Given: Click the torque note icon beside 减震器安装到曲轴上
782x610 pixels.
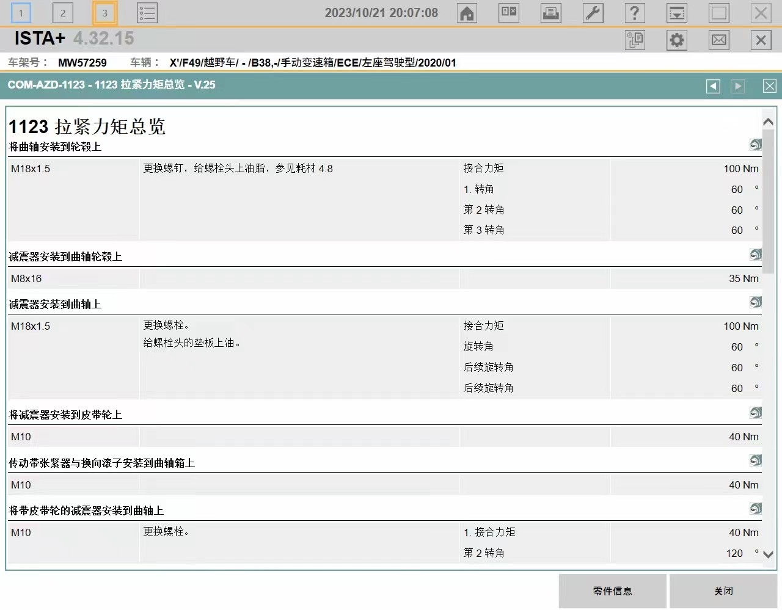Looking at the screenshot, I should click(756, 302).
